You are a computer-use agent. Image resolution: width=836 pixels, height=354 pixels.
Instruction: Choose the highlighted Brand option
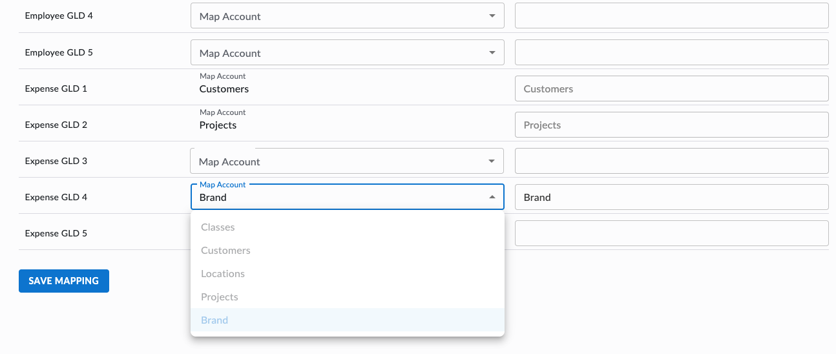point(348,320)
